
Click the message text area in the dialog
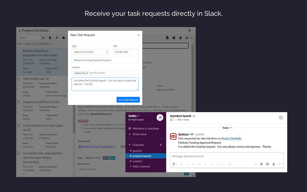(x=105, y=84)
